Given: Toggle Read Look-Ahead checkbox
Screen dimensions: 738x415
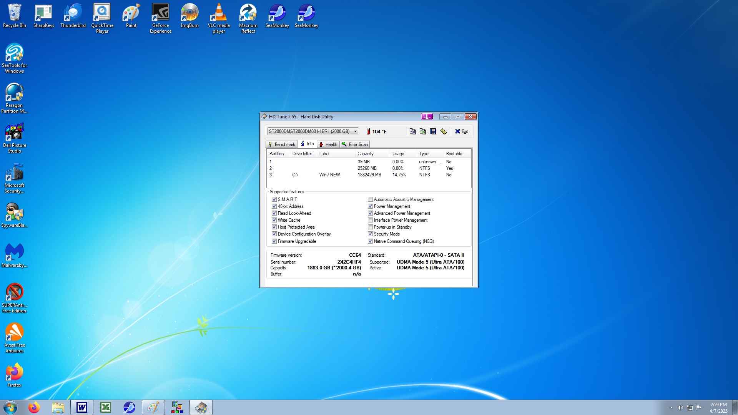Looking at the screenshot, I should tap(274, 213).
